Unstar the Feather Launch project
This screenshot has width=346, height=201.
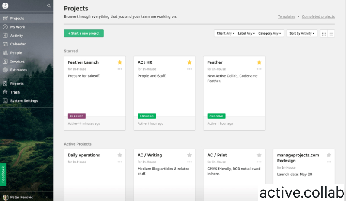coord(120,62)
